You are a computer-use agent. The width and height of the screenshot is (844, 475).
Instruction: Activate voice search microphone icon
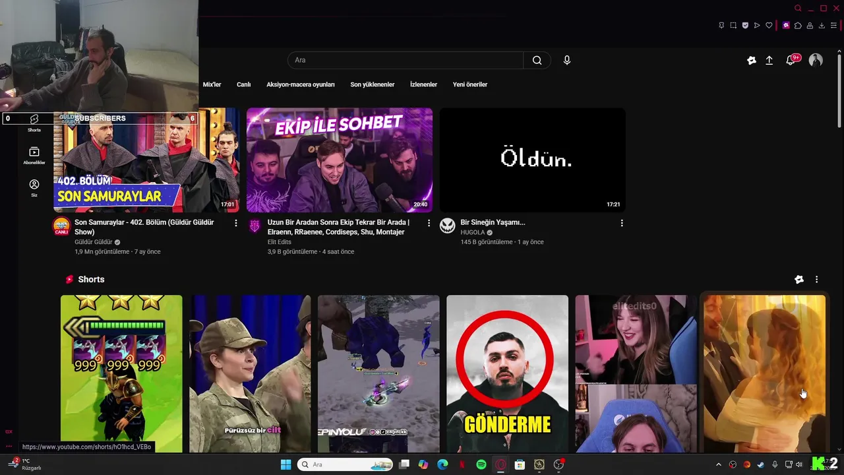[567, 60]
